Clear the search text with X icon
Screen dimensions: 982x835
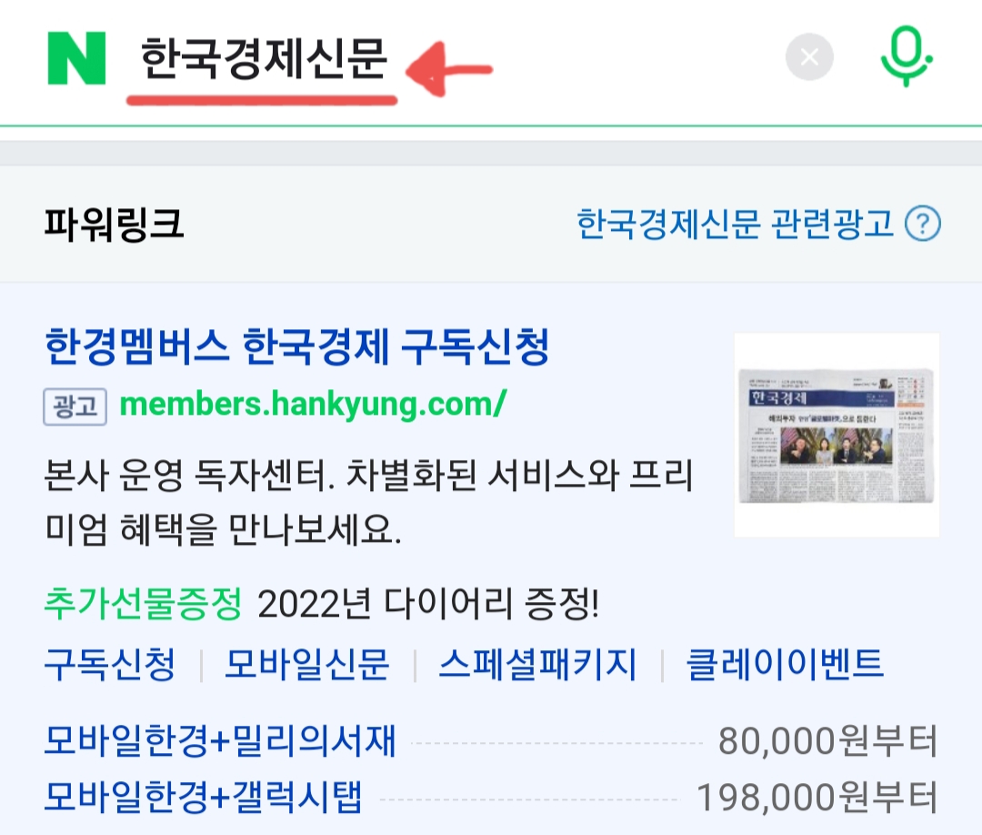tap(809, 57)
